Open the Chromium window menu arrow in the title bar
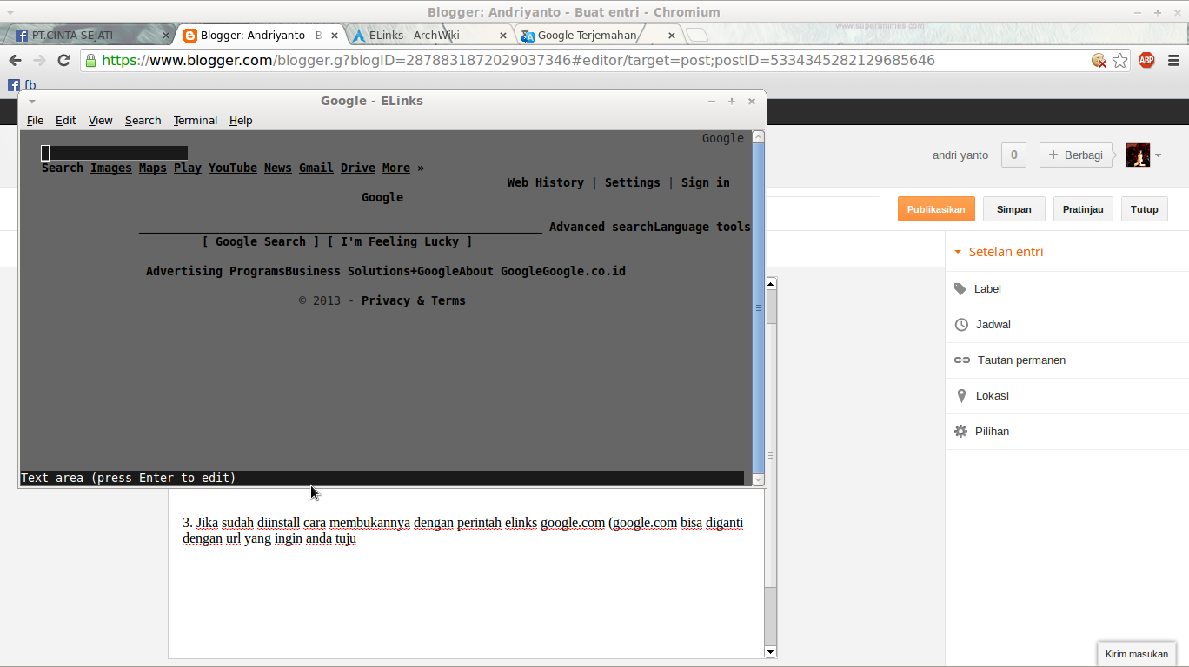 [x=10, y=12]
